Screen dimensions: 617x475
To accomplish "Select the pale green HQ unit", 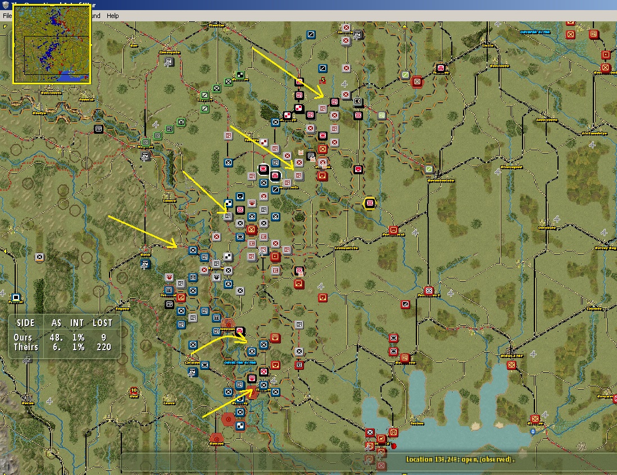I will (x=382, y=115).
